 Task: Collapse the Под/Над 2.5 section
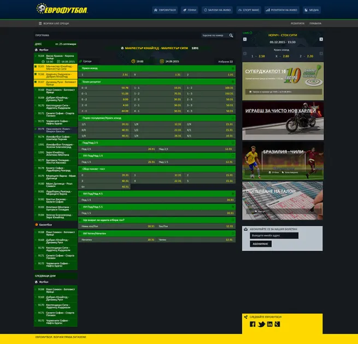233,143
